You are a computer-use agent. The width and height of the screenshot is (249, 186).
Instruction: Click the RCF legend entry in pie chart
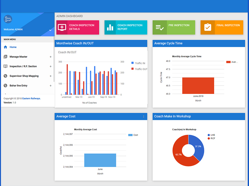click(211, 138)
